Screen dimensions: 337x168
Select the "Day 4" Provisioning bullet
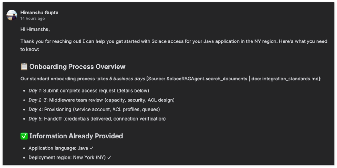coord(94,109)
